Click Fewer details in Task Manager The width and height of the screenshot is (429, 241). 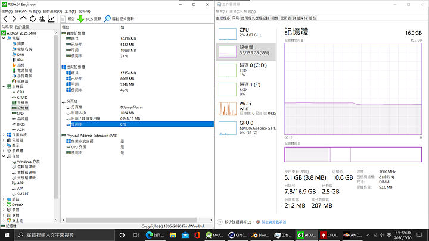(x=235, y=222)
